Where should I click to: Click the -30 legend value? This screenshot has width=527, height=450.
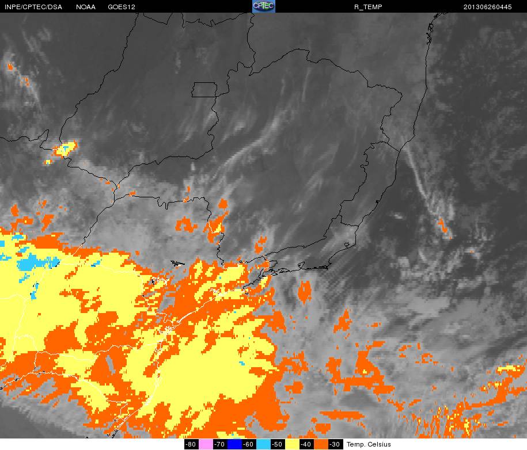click(335, 444)
